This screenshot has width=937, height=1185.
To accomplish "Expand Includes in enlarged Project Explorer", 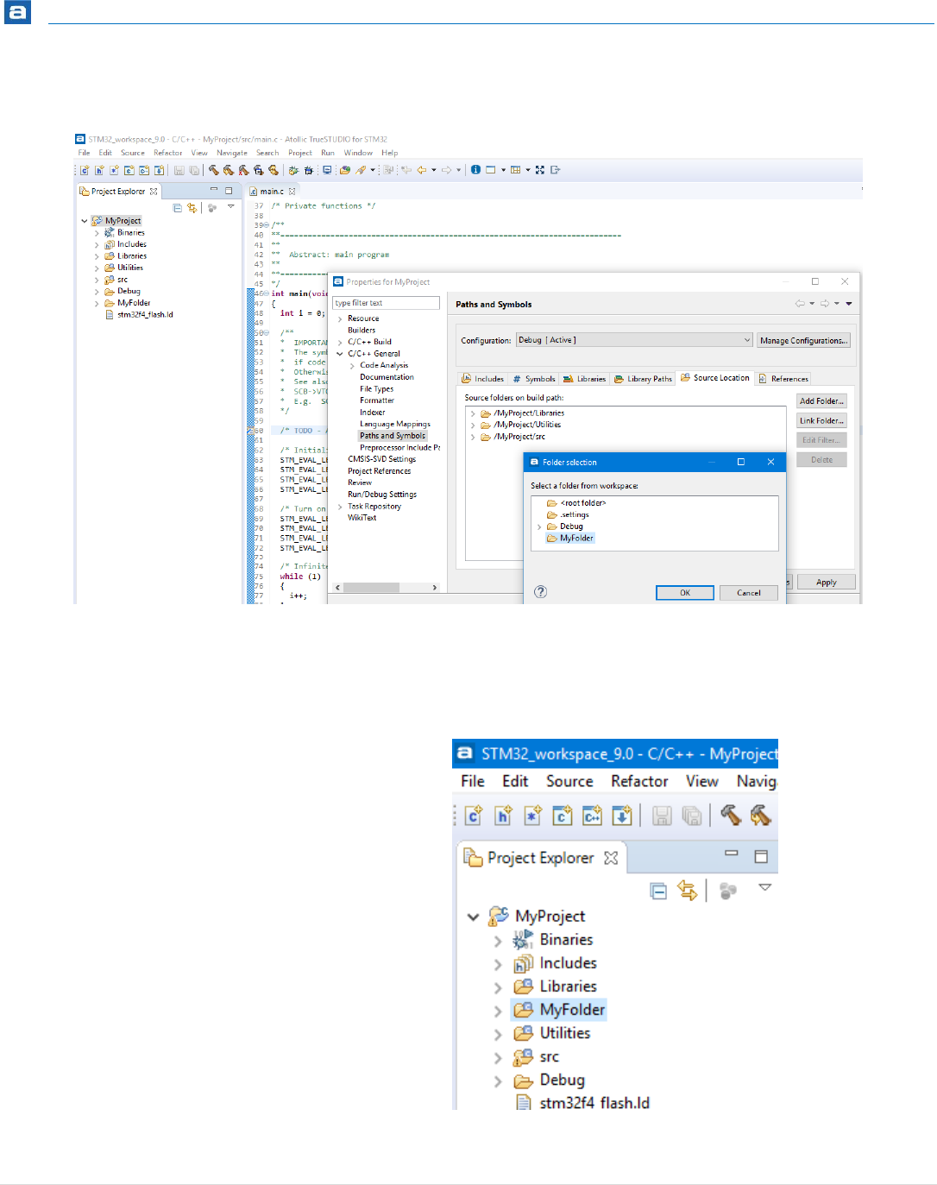I will pyautogui.click(x=498, y=964).
